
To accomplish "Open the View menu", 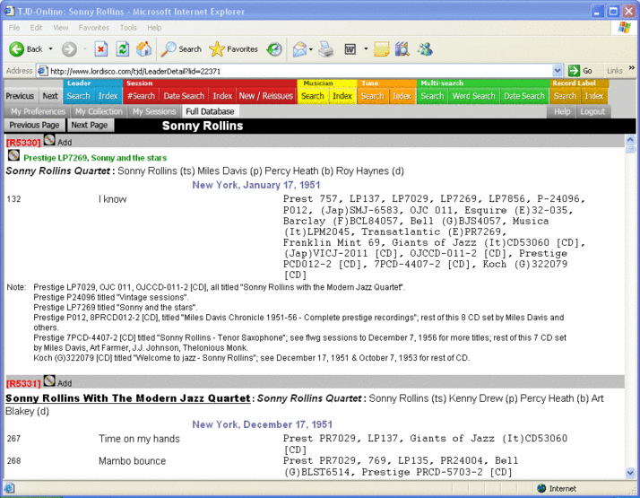I will pos(60,28).
